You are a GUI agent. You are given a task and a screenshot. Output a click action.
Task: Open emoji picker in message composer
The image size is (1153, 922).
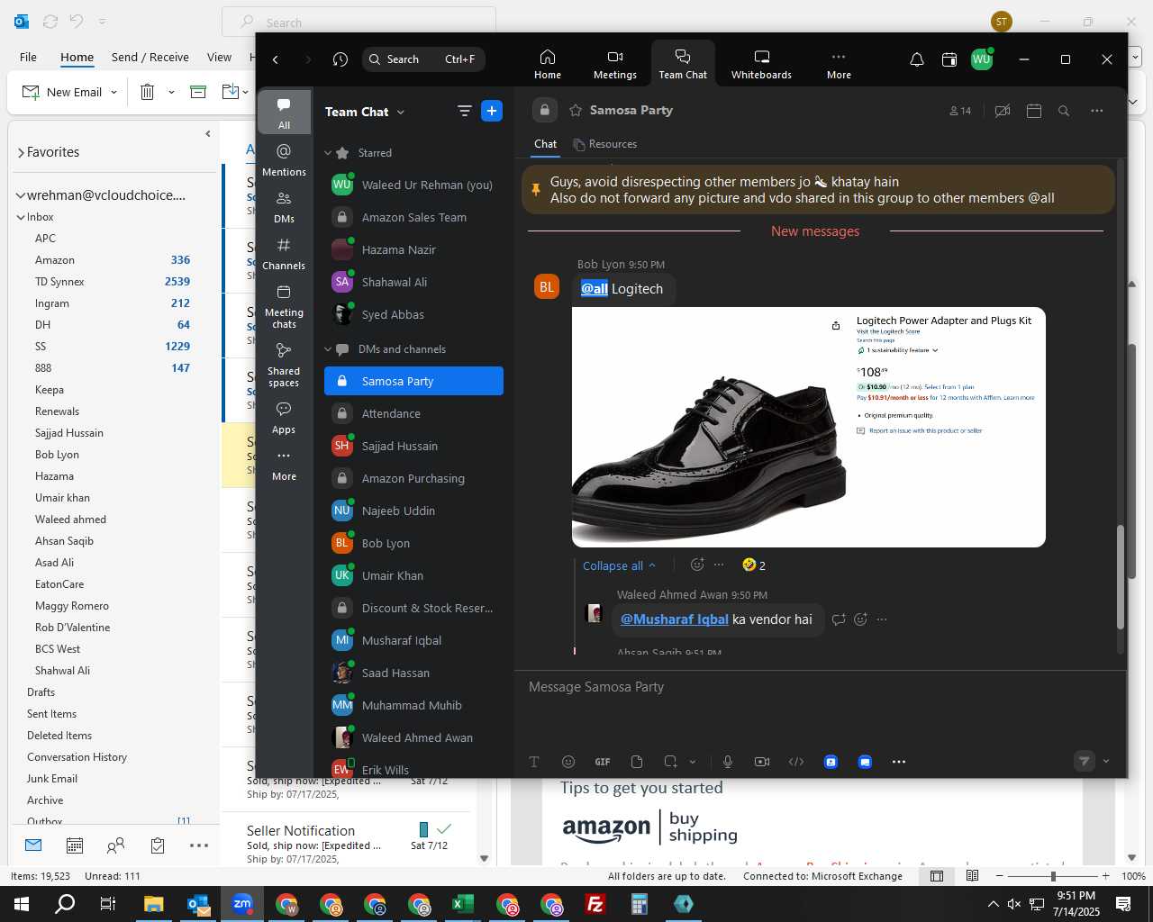(x=568, y=762)
